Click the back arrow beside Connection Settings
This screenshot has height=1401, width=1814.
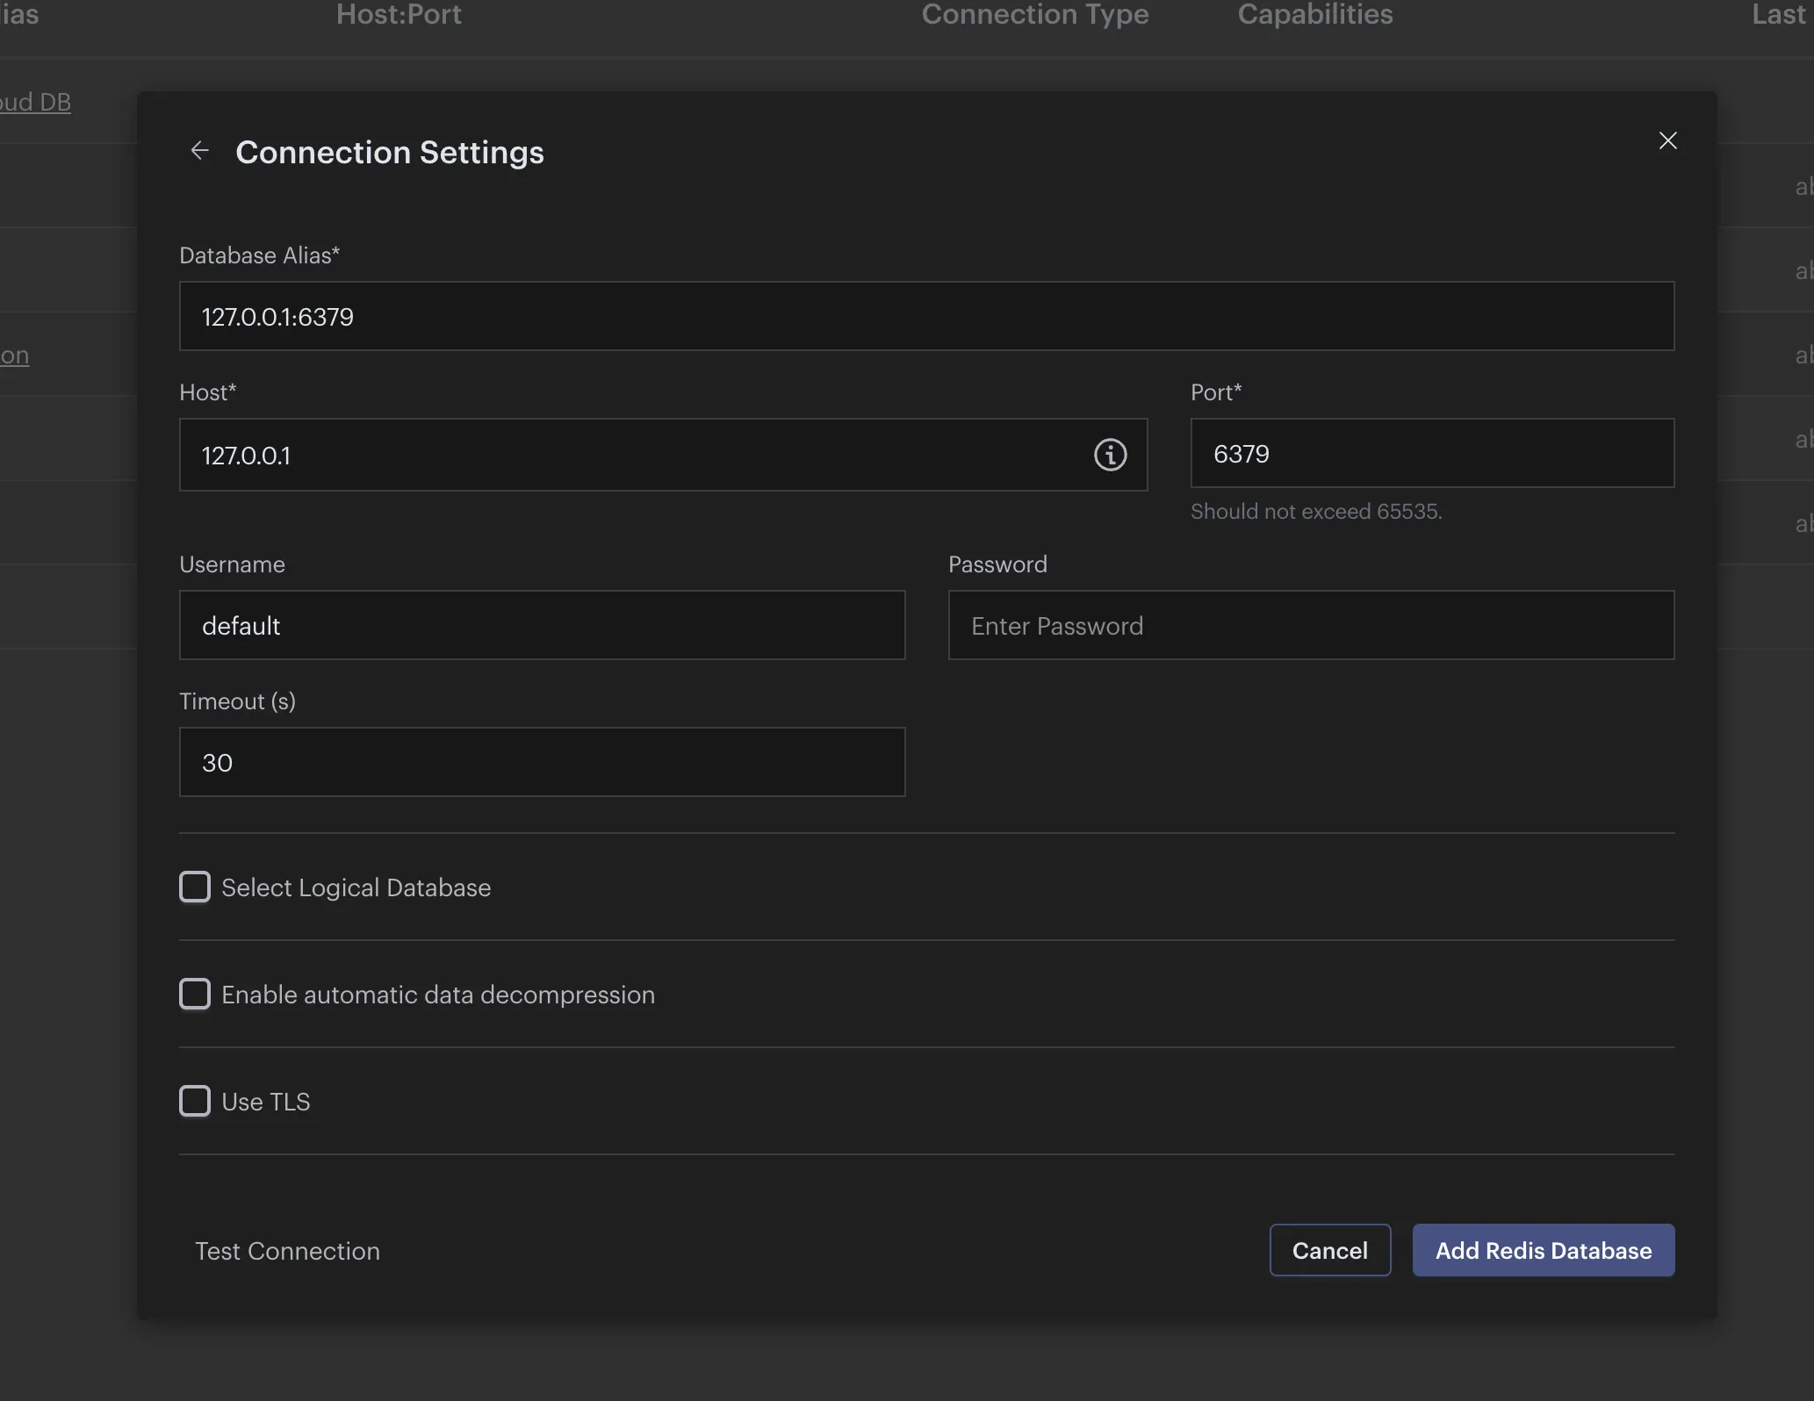[199, 151]
